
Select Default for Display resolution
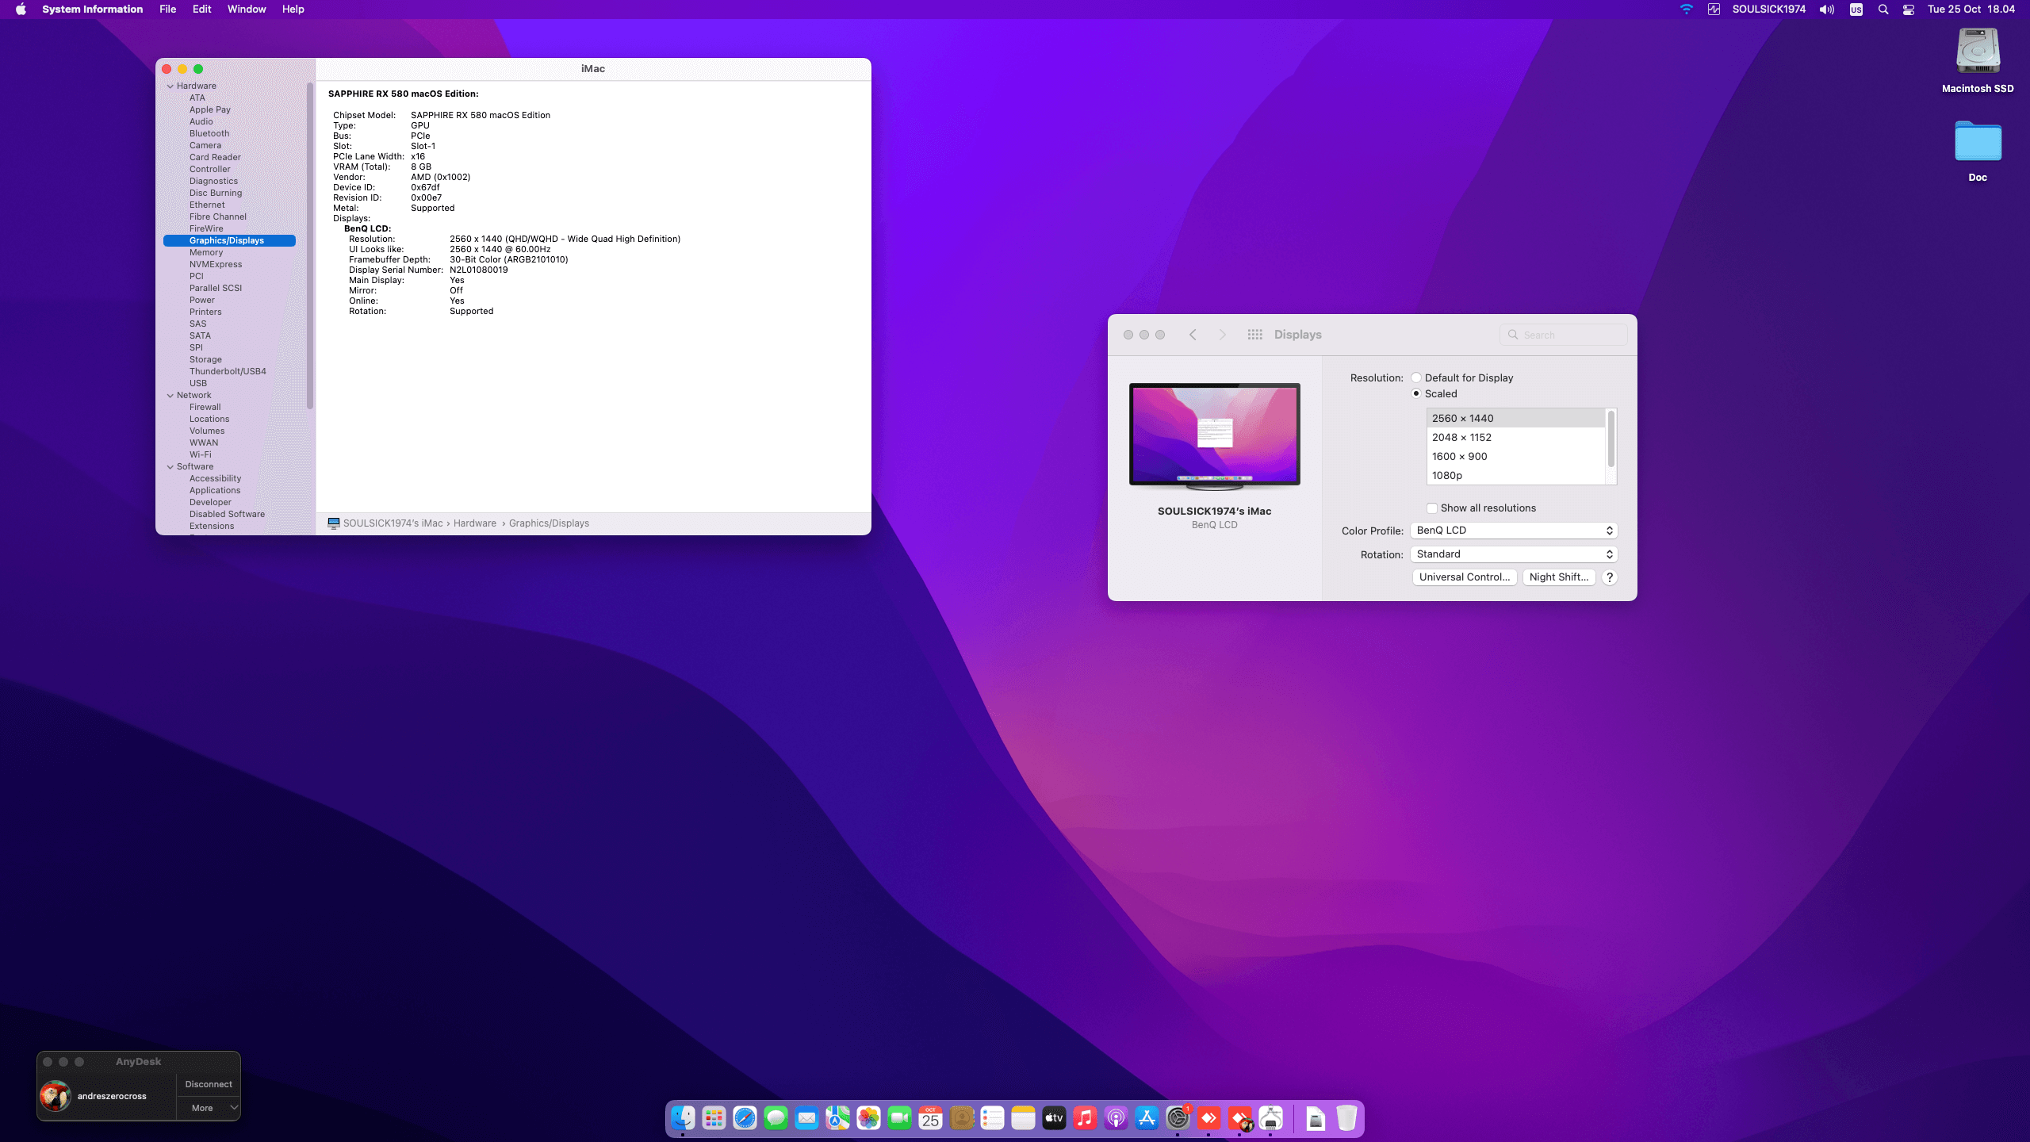1416,377
